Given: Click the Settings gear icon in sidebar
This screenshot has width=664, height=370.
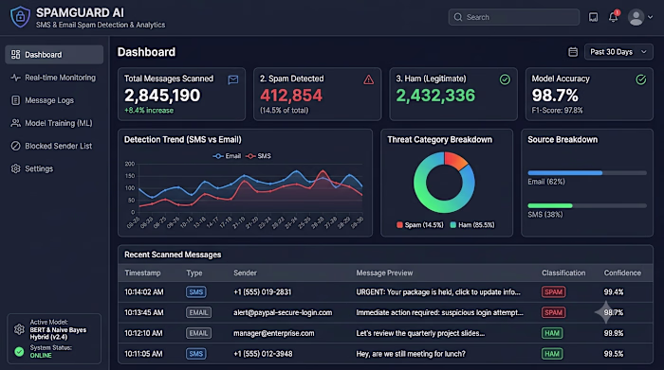Looking at the screenshot, I should tap(16, 168).
